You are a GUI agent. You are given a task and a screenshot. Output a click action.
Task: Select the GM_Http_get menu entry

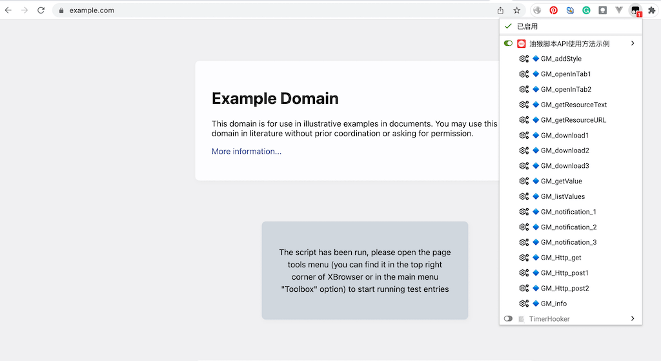560,258
